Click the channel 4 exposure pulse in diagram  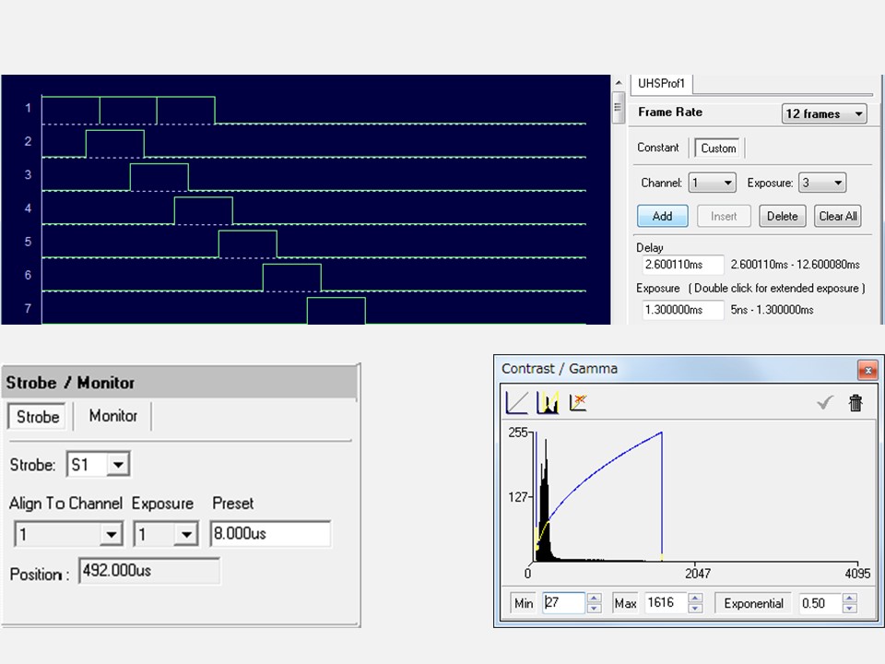pyautogui.click(x=203, y=210)
